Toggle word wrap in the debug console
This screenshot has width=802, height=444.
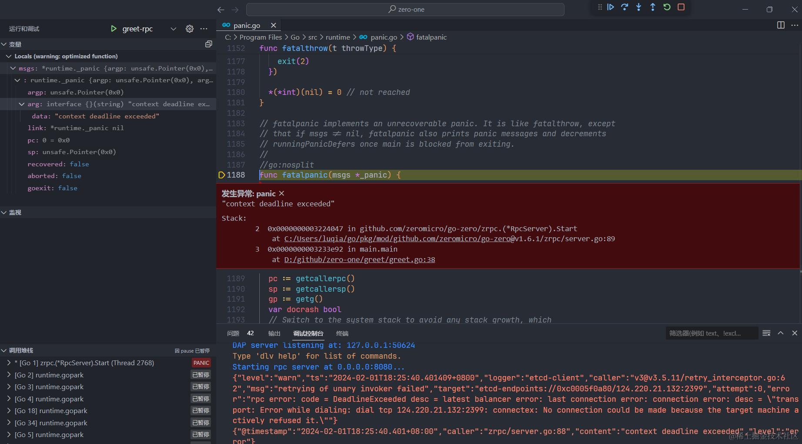point(766,333)
